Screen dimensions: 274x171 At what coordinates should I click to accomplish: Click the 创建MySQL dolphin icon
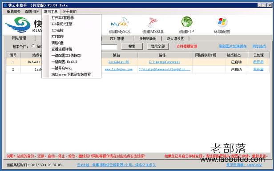coord(120,22)
